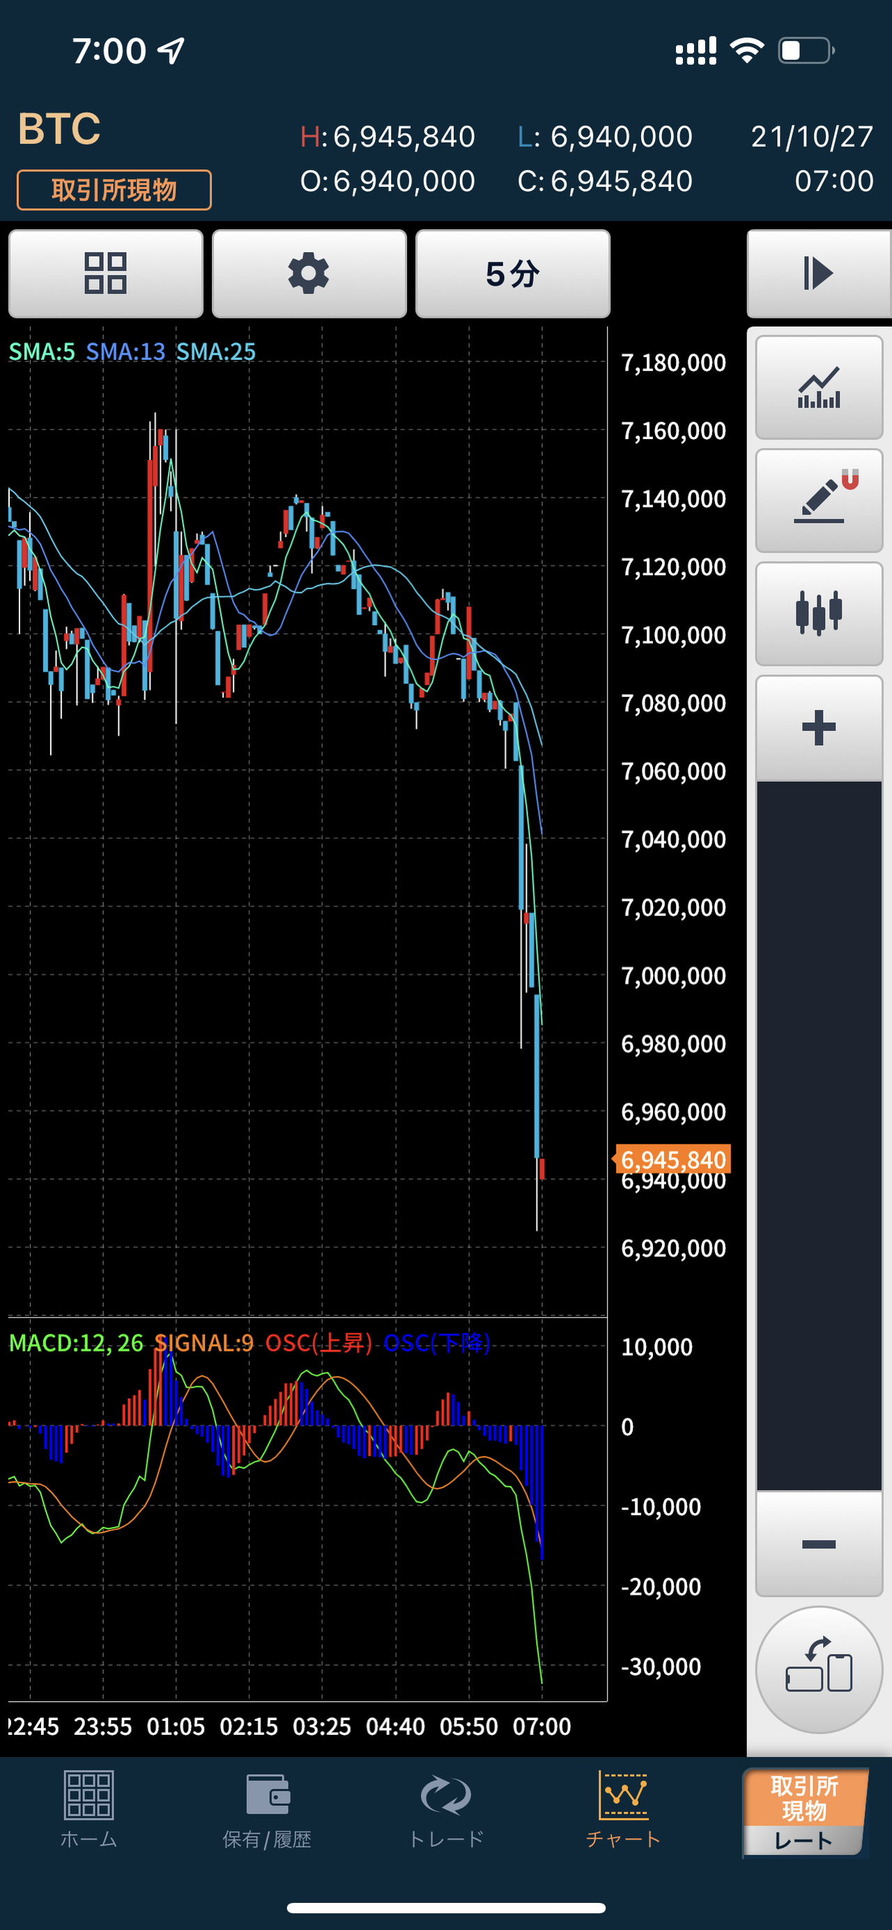Viewport: 892px width, 1930px height.
Task: Tap the 取引所現物 market type label
Action: point(114,190)
